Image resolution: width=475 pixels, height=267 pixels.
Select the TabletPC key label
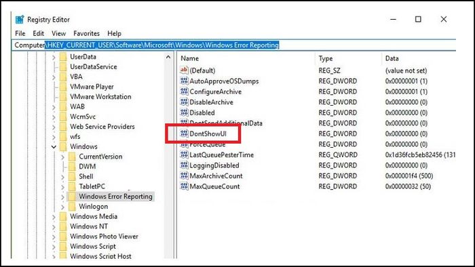(x=92, y=186)
